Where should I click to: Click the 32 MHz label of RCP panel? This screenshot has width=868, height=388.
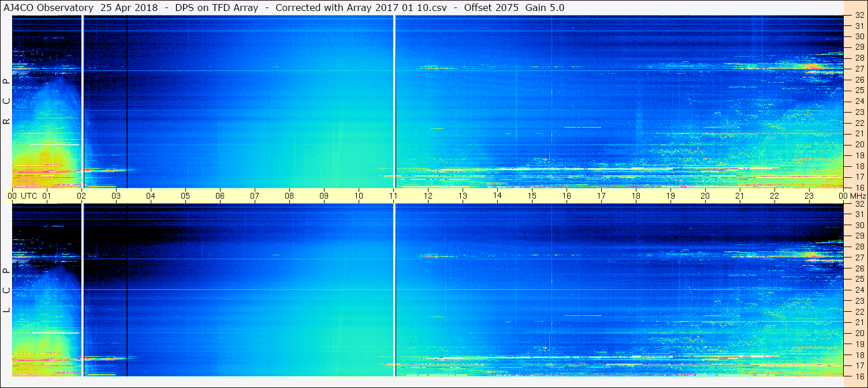(x=859, y=16)
